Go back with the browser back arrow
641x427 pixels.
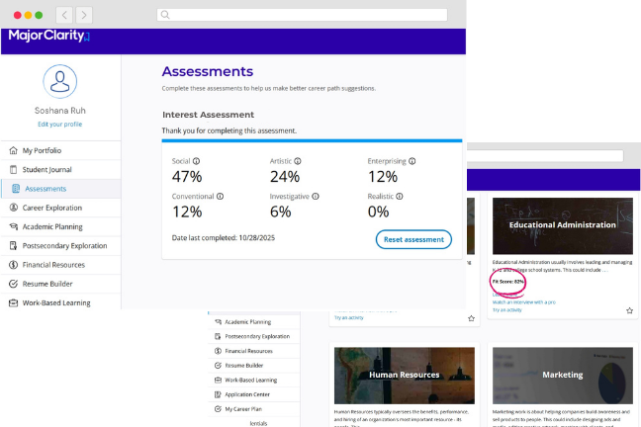click(x=64, y=15)
